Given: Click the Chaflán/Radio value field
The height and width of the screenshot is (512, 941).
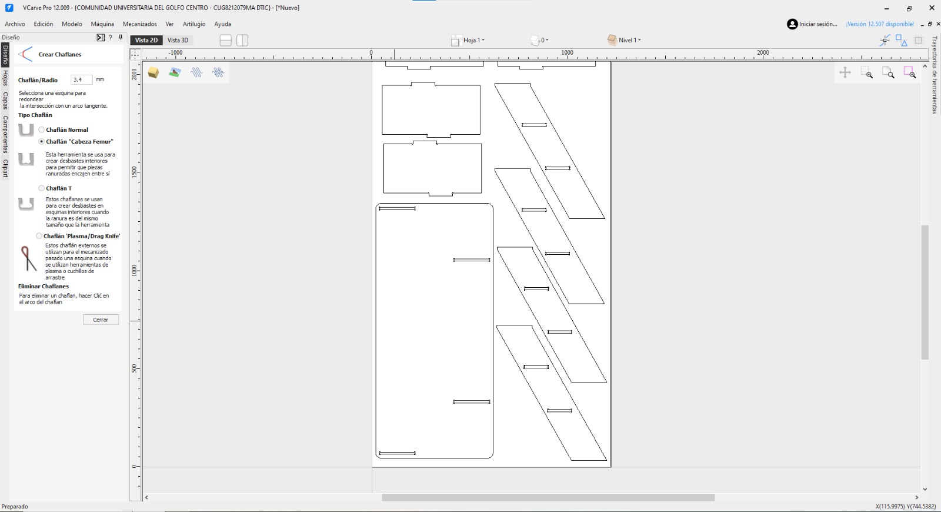Looking at the screenshot, I should click(x=82, y=80).
